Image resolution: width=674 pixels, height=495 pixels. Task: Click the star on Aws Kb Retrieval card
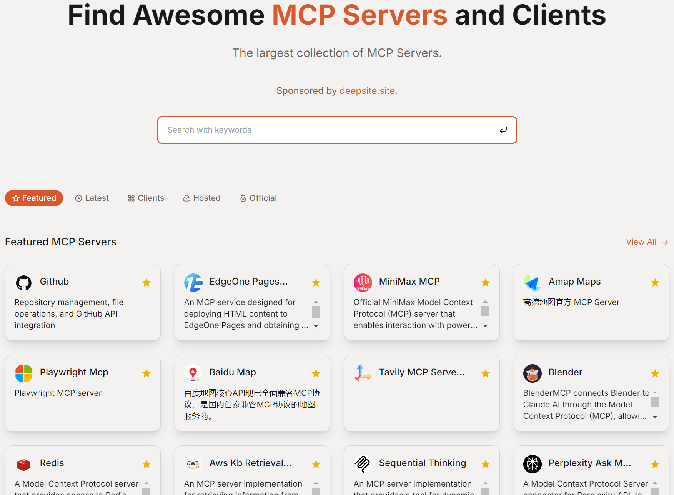316,464
